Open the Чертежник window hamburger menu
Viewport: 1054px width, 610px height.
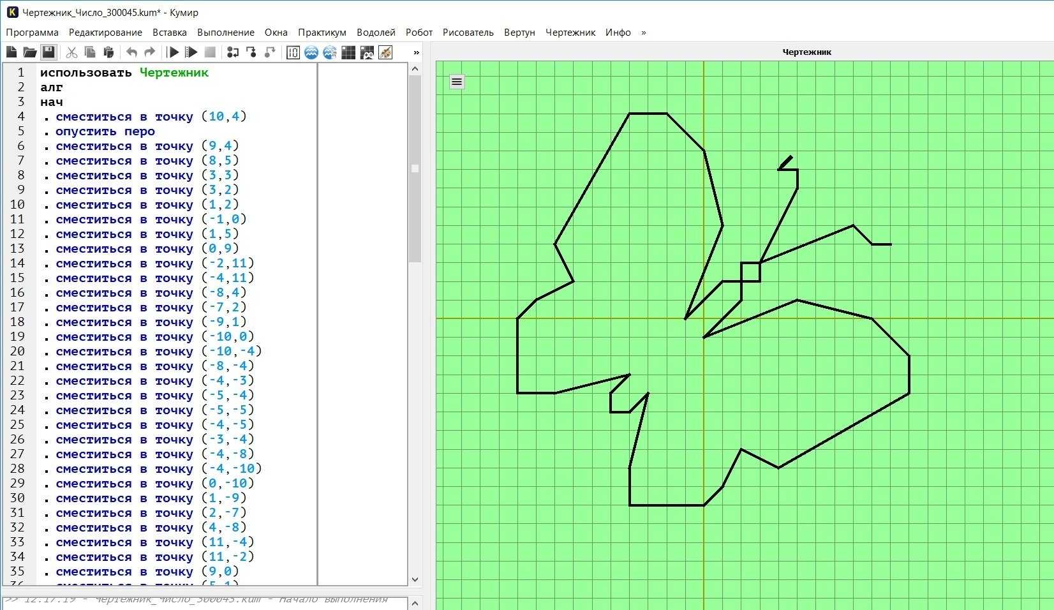(457, 82)
